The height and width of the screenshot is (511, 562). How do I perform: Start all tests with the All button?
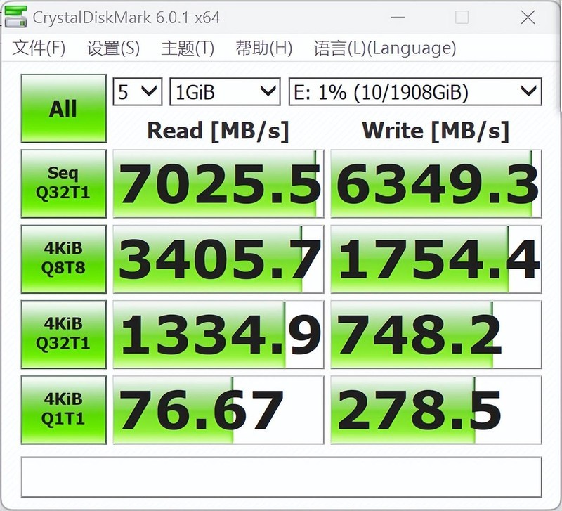click(x=63, y=109)
